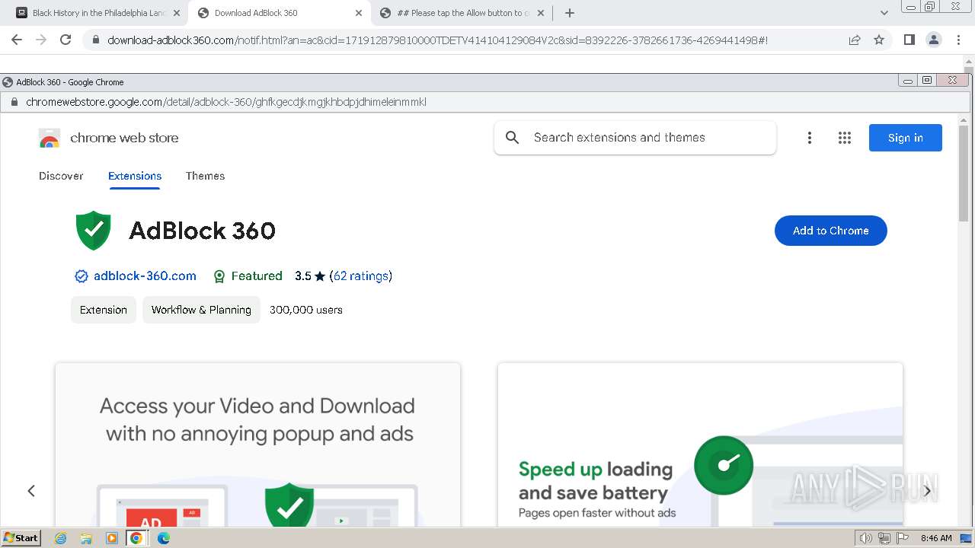Open the Access your Video screenshot
This screenshot has height=548, width=975.
[x=257, y=445]
